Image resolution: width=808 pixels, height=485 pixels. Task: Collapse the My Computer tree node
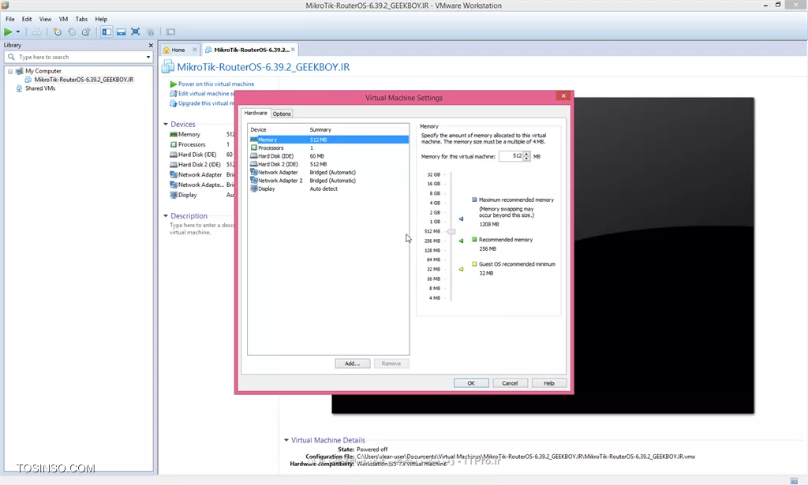tap(10, 71)
